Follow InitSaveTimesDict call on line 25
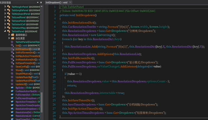208x120 pixels. coord(80,100)
